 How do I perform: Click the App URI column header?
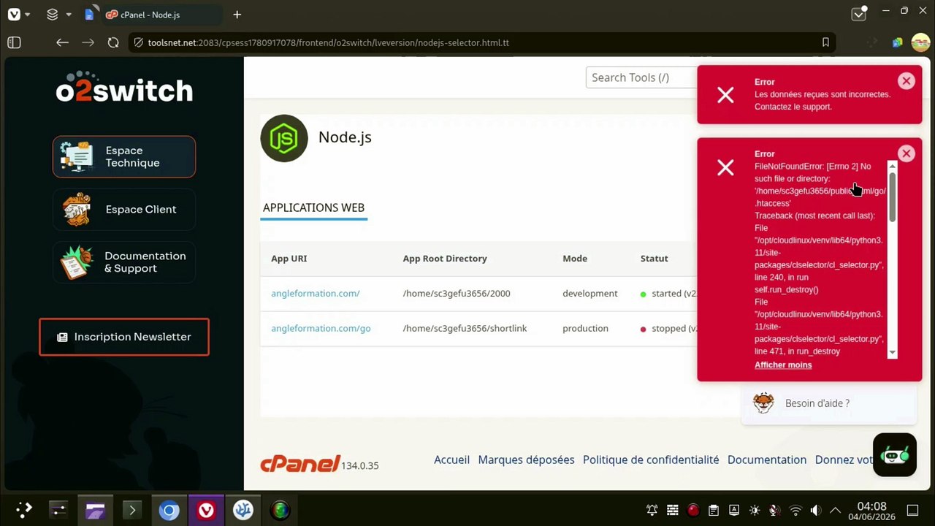[289, 258]
